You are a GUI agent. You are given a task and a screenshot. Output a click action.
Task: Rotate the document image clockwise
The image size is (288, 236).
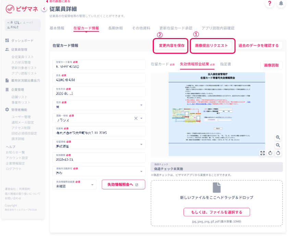pyautogui.click(x=270, y=153)
